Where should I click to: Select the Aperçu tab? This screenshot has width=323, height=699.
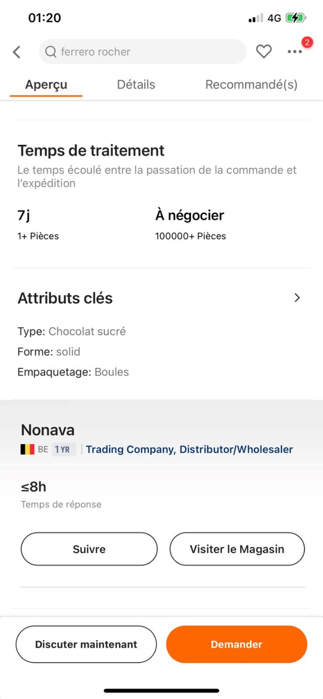(46, 85)
